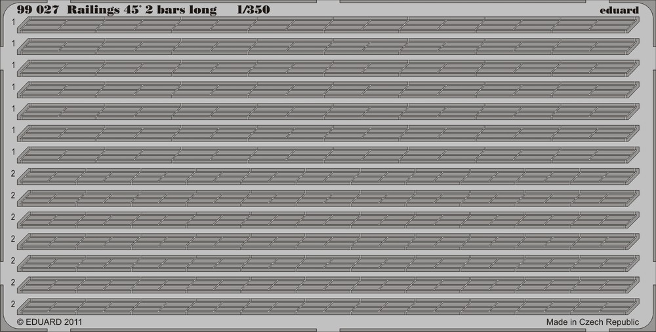The height and width of the screenshot is (332, 656).
Task: Click the sixth railing strip from the top
Action: click(x=328, y=133)
